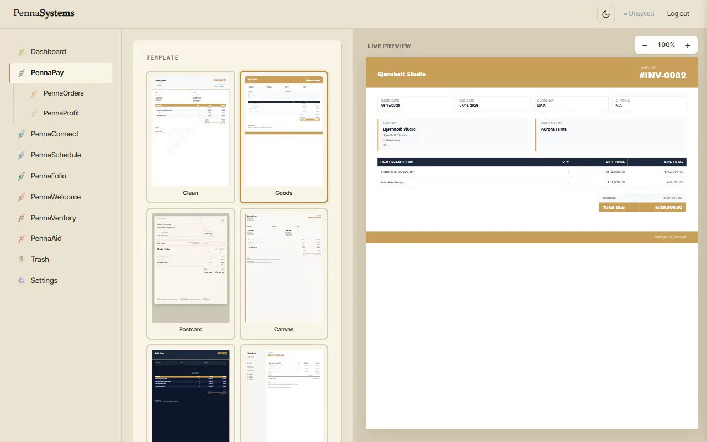Click the Unsaved status indicator

(x=639, y=14)
